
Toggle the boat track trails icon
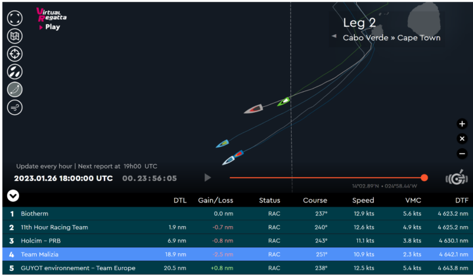14,89
